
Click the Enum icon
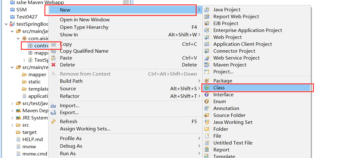click(207, 102)
